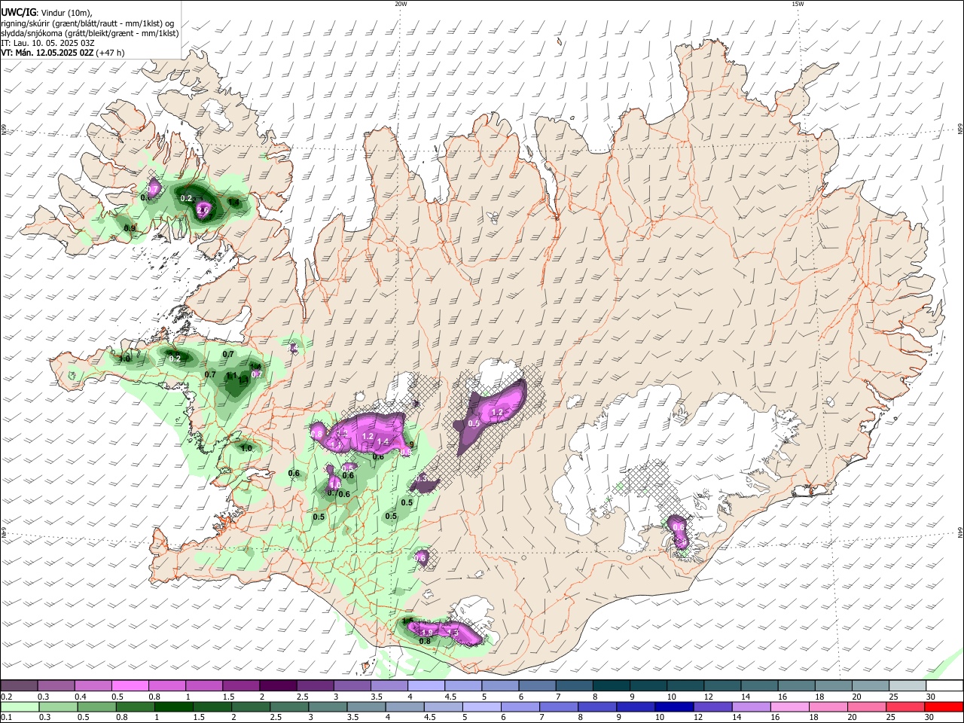Click the upper legend's '0.2' tick label
Image resolution: width=964 pixels, height=723 pixels.
tap(6, 697)
